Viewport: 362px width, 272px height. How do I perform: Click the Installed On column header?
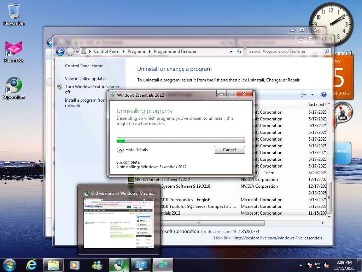317,104
